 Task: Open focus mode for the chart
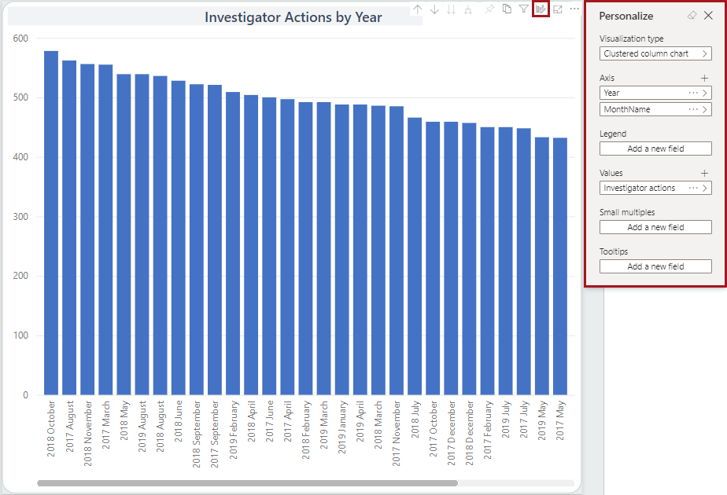tap(558, 9)
